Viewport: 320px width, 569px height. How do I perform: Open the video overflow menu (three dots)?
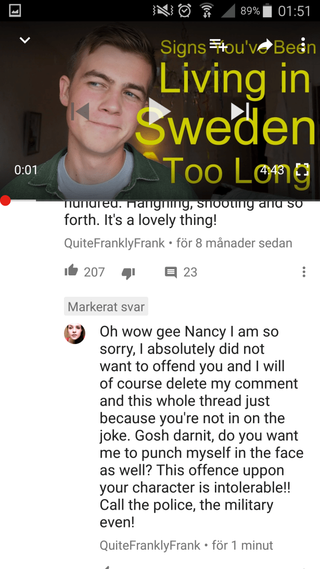303,45
